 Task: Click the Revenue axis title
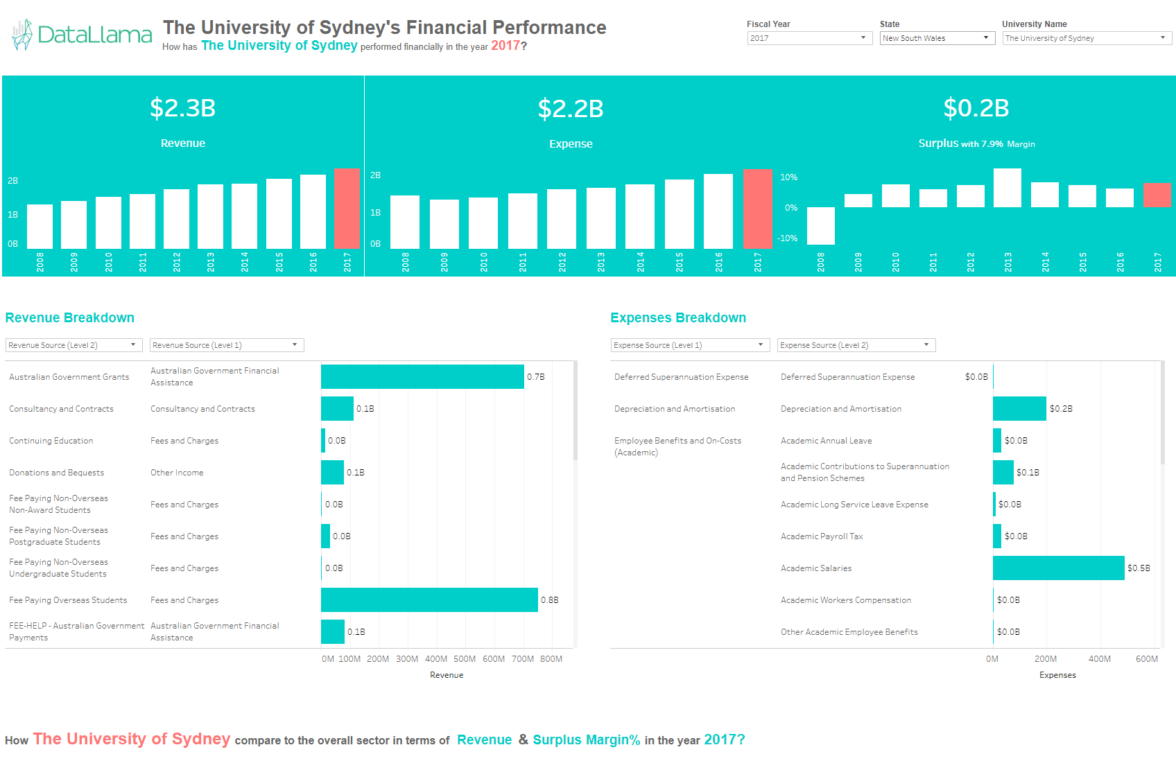click(447, 675)
